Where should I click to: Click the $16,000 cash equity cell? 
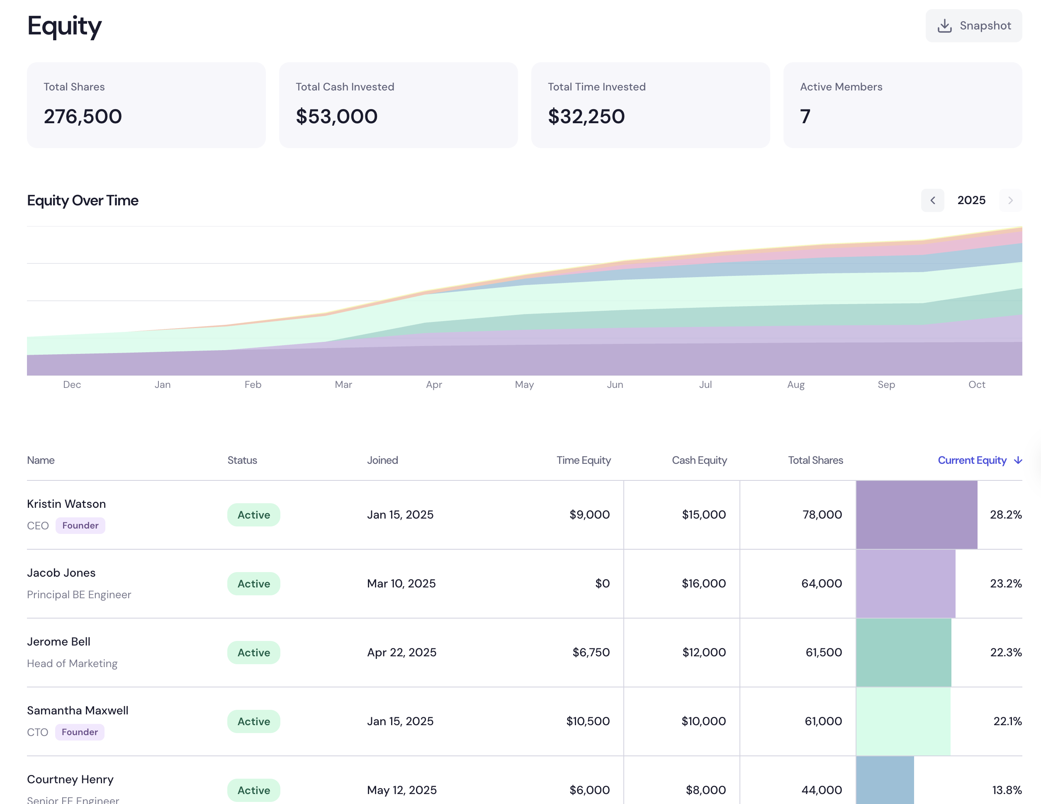[x=704, y=584]
